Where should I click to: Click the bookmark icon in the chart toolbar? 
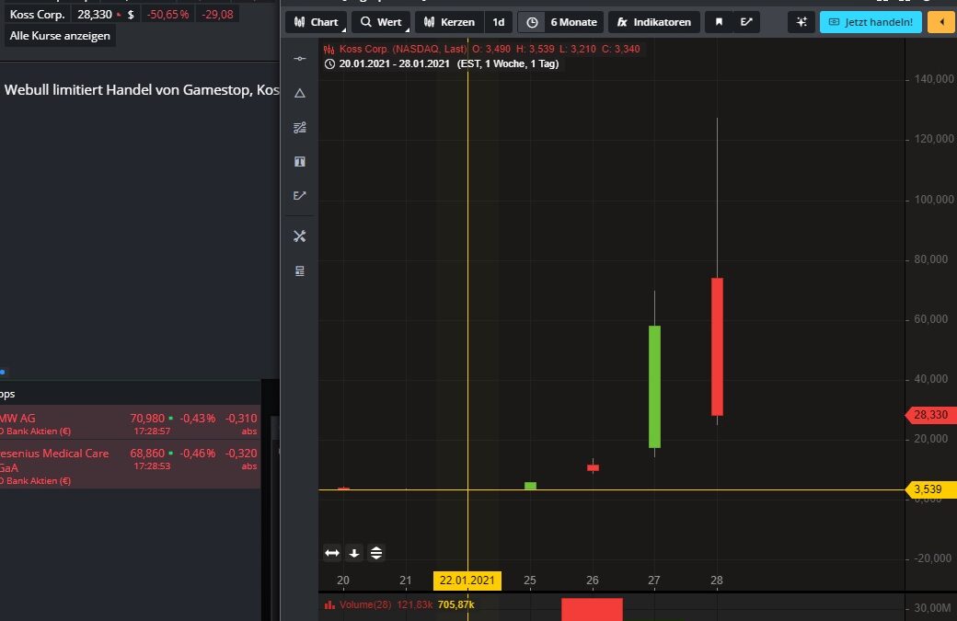click(719, 22)
